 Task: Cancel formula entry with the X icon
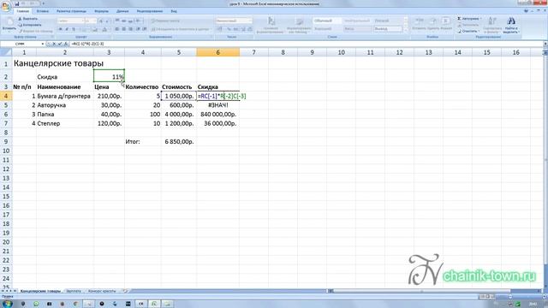pos(54,44)
